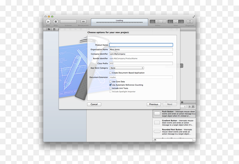Viewport: 239px width, 164px height.
Task: Open the Scheme selector in the toolbar
Action: click(68, 22)
